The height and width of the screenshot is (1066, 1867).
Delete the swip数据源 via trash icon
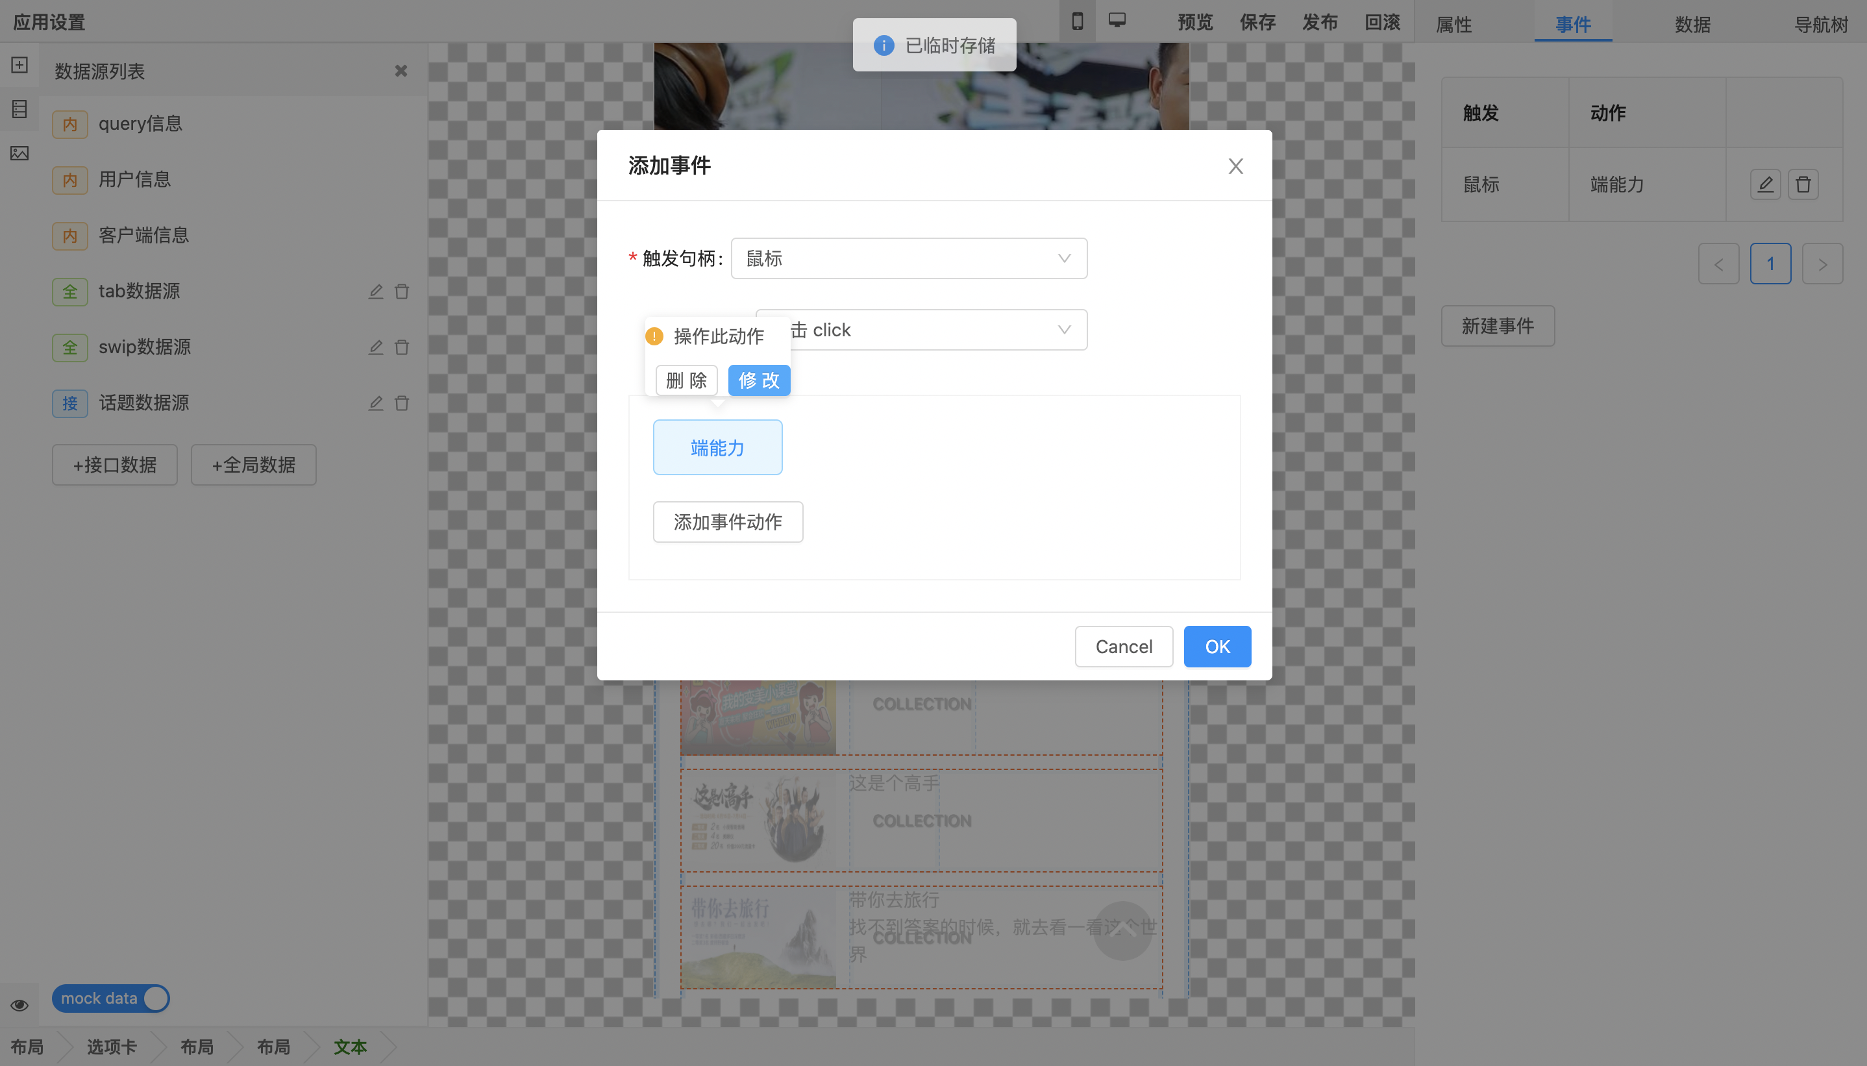tap(402, 347)
